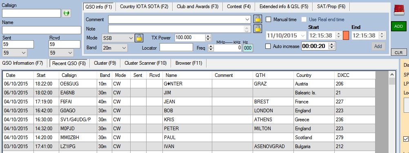
Task: Increase TX Power with spinner arrows
Action: (208, 36)
